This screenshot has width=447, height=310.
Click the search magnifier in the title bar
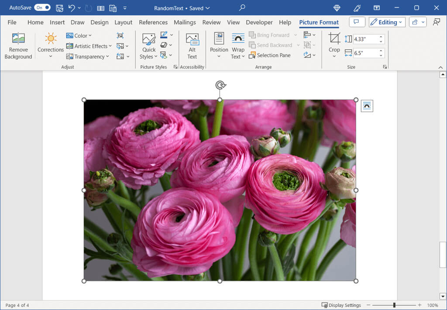pyautogui.click(x=242, y=8)
